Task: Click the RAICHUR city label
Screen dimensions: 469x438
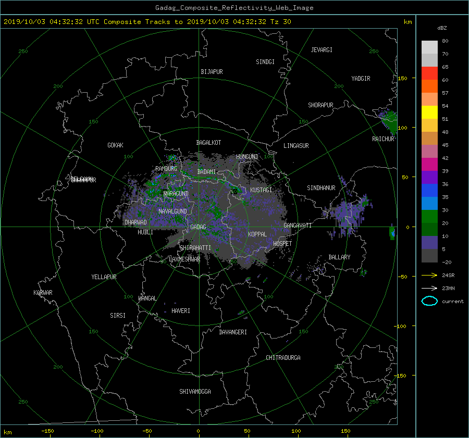Action: 383,139
